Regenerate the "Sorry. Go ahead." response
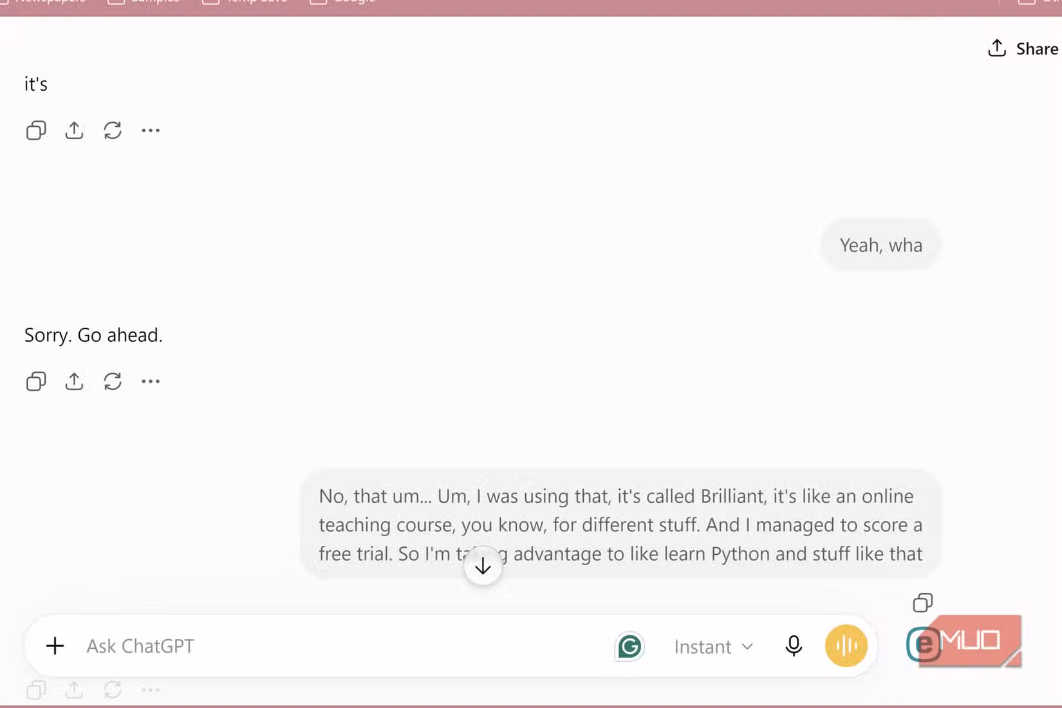The width and height of the screenshot is (1062, 708). (113, 382)
